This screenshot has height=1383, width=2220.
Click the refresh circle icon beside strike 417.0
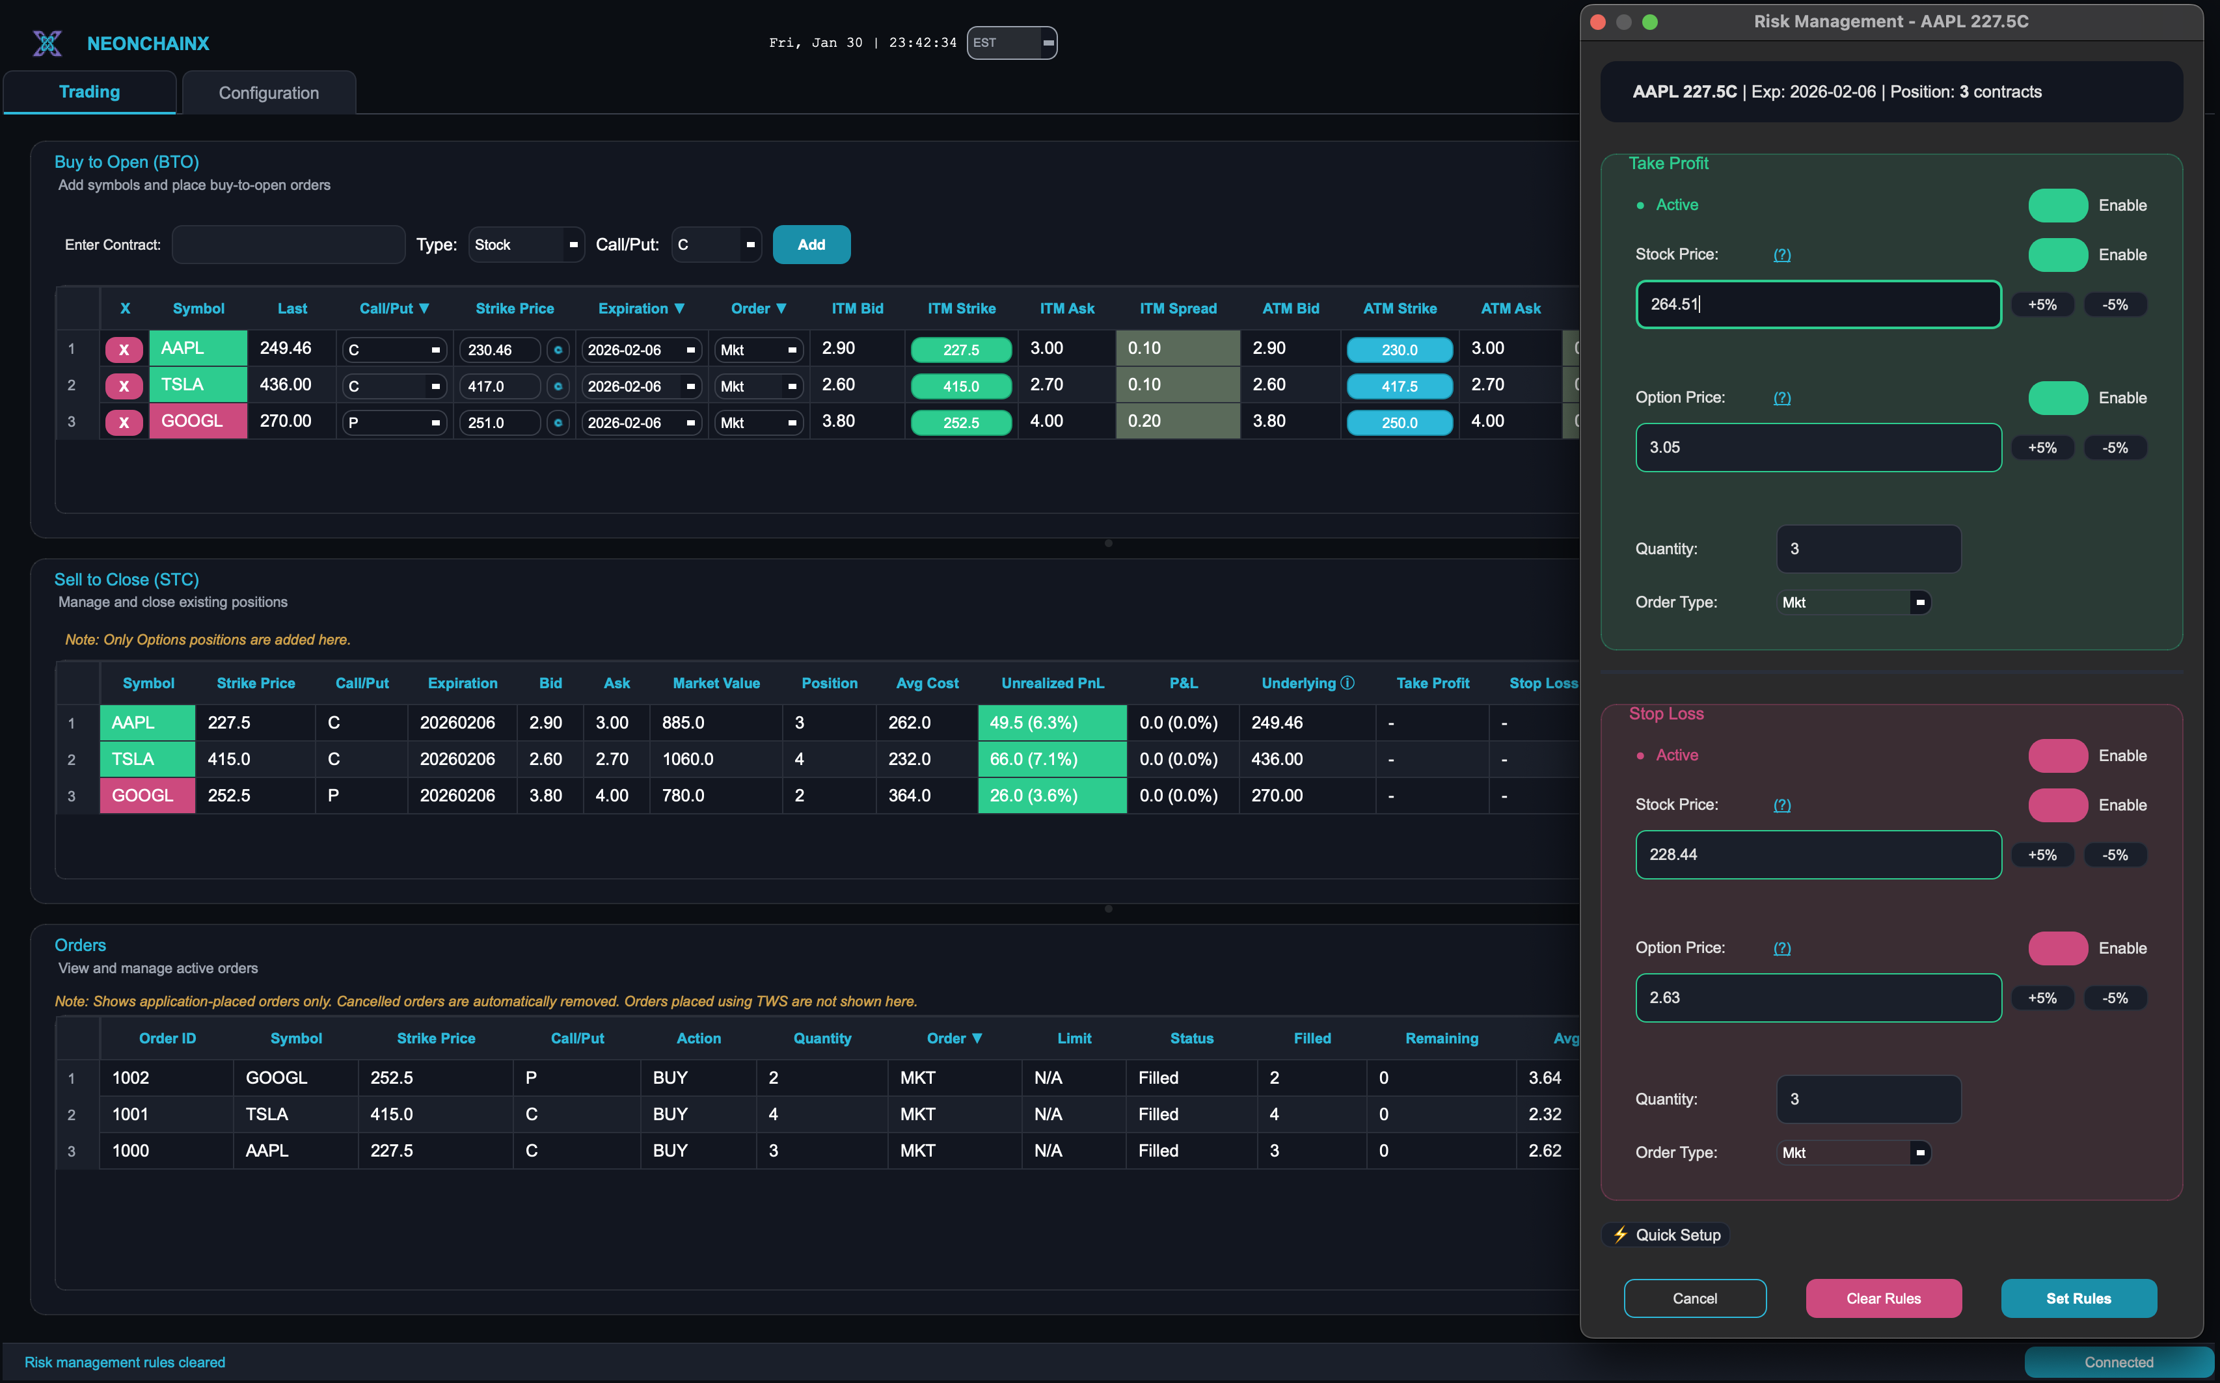click(558, 386)
